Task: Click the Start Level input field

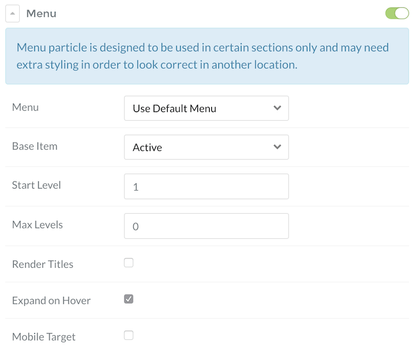Action: coord(206,187)
